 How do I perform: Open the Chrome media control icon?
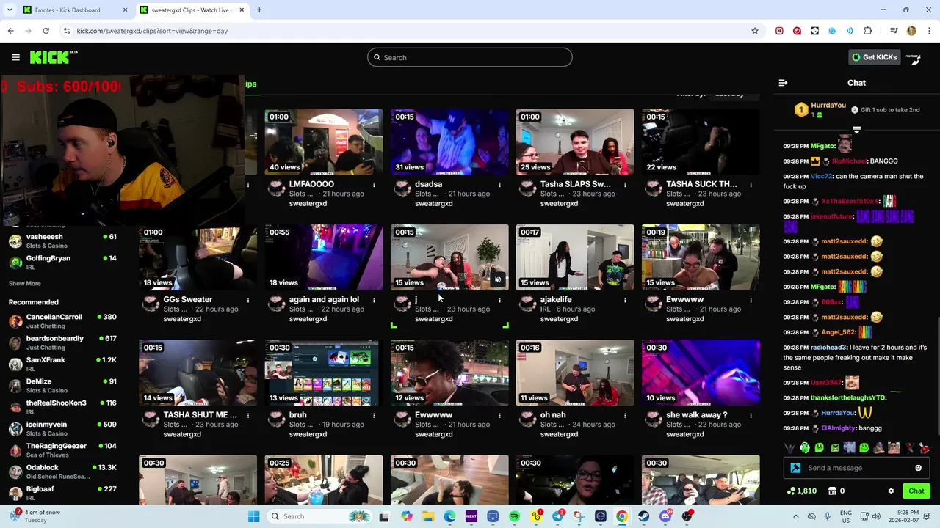point(894,31)
